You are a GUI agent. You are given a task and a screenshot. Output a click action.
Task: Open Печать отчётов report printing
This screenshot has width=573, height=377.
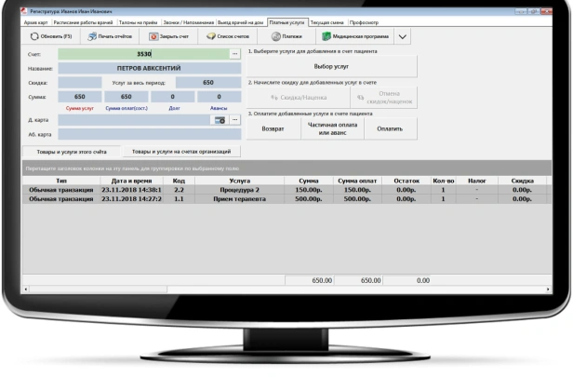[111, 36]
